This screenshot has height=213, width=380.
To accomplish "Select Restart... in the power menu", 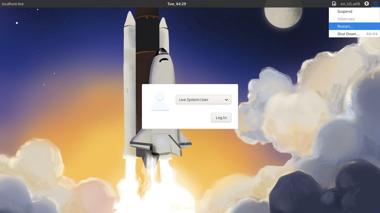I will tap(354, 26).
